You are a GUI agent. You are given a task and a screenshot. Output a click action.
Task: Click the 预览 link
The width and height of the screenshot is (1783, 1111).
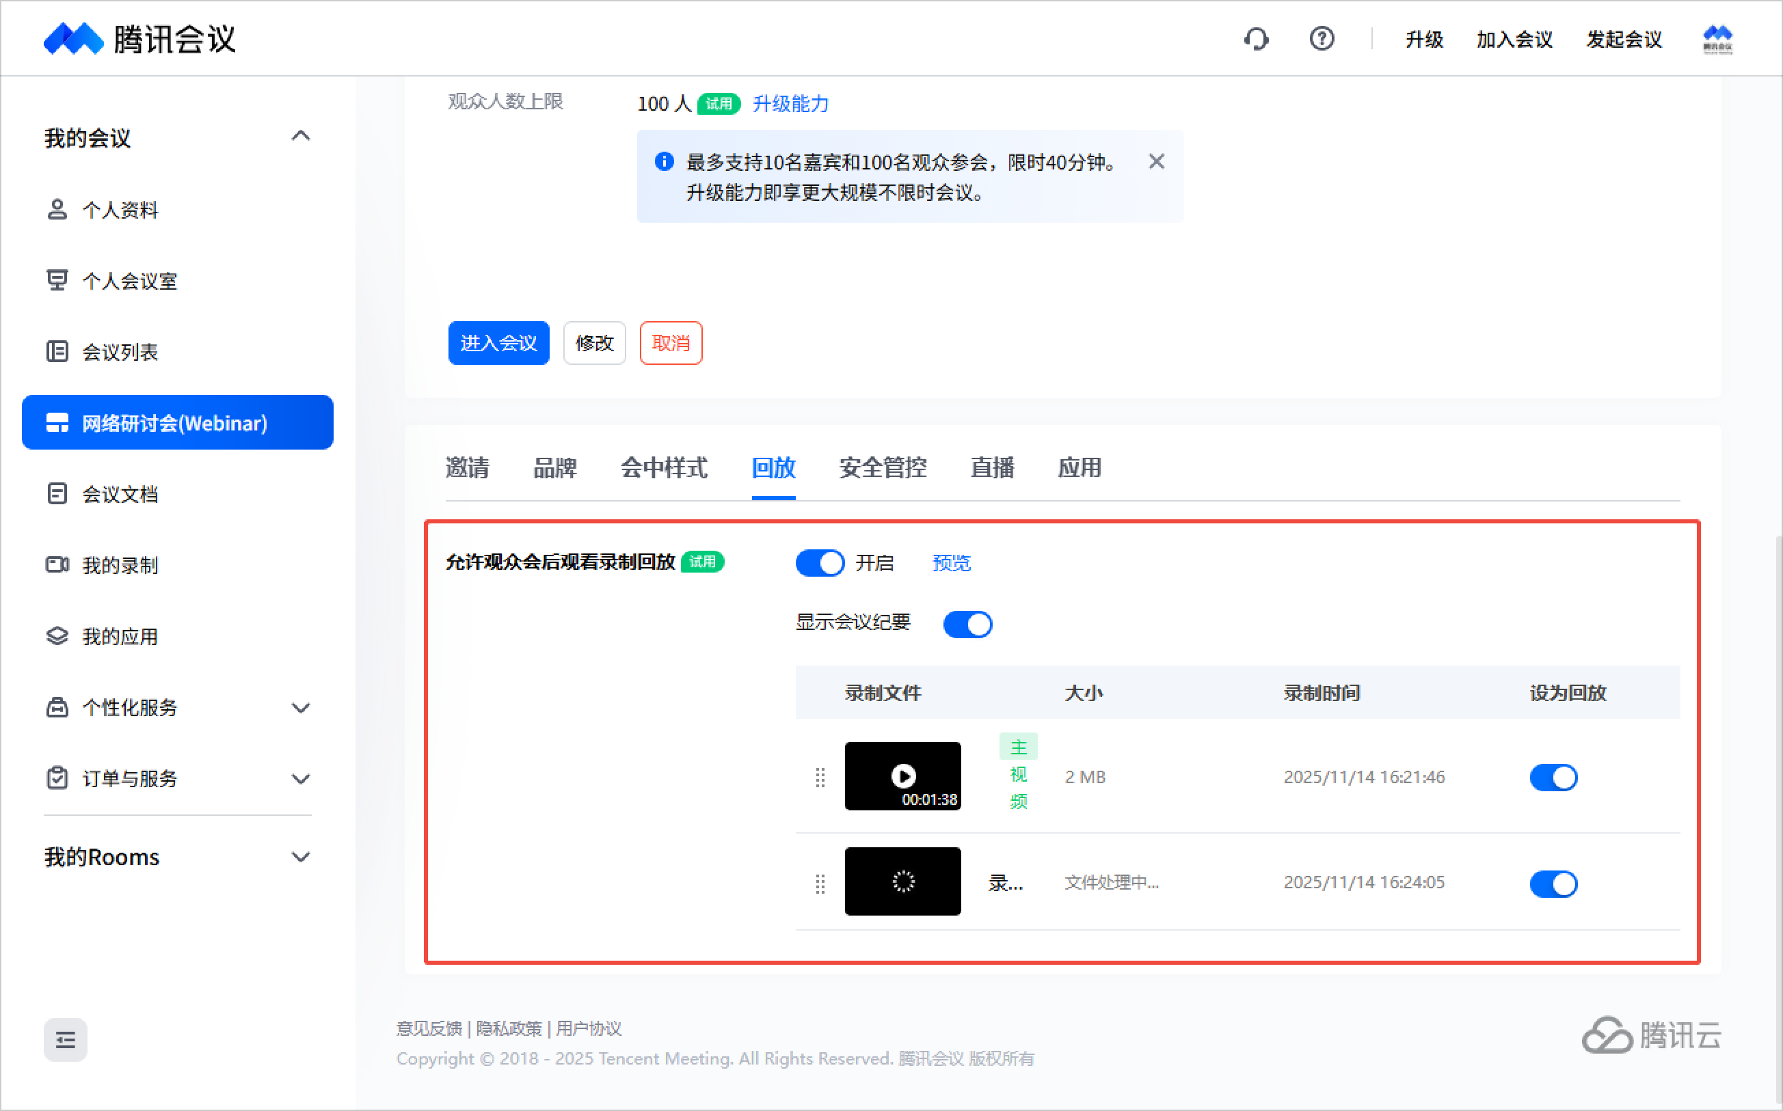pos(951,564)
